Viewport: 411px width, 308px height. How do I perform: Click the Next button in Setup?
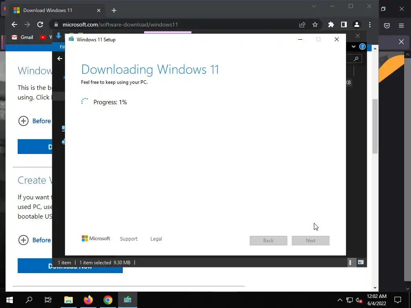pyautogui.click(x=311, y=241)
